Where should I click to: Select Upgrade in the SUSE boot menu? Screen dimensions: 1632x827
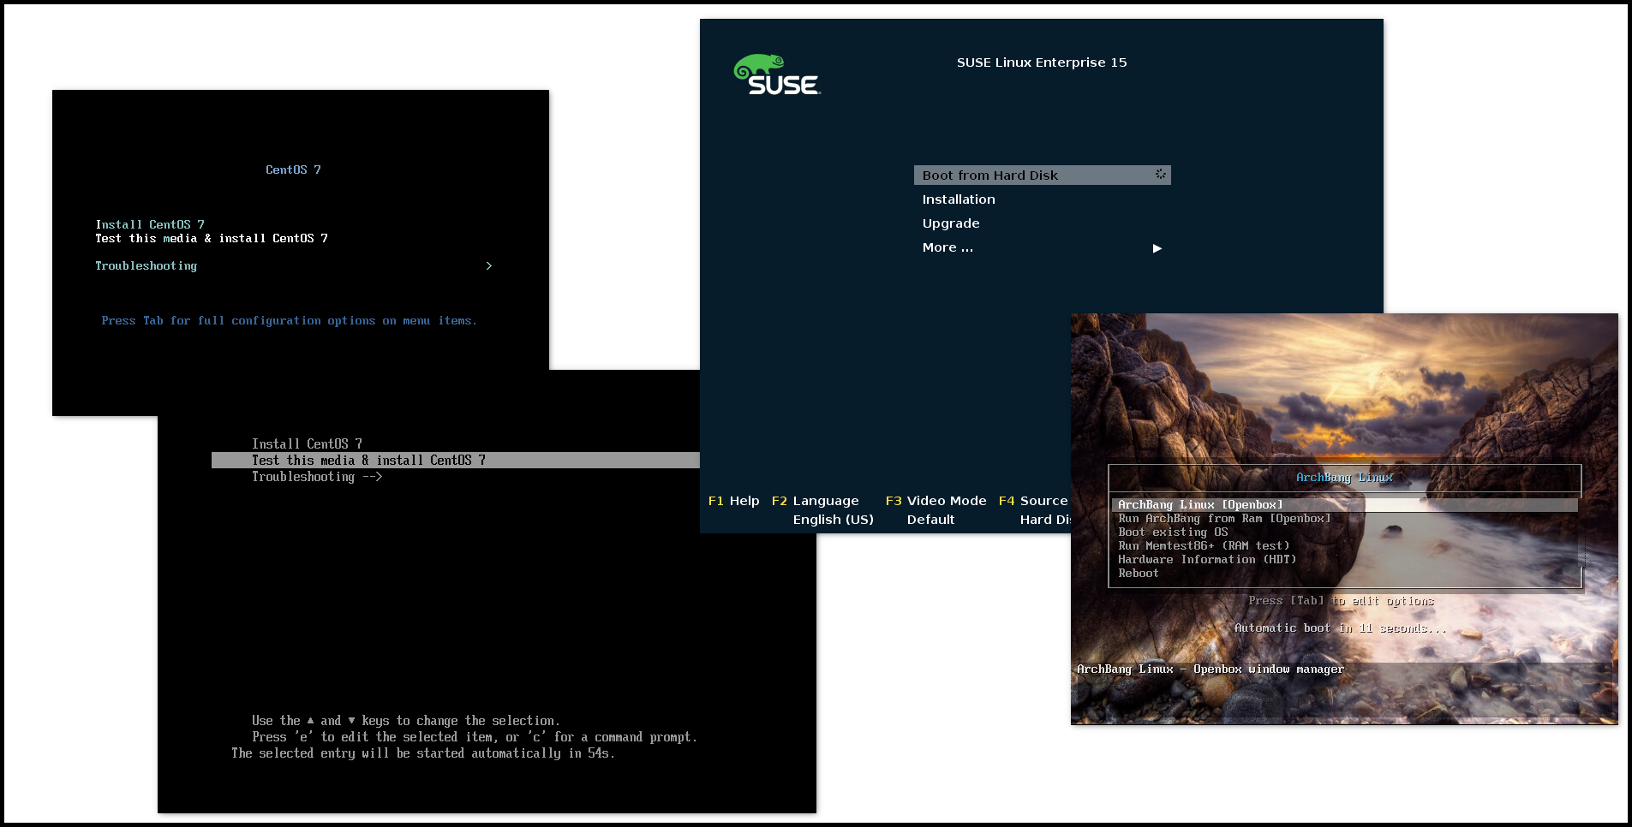coord(951,223)
